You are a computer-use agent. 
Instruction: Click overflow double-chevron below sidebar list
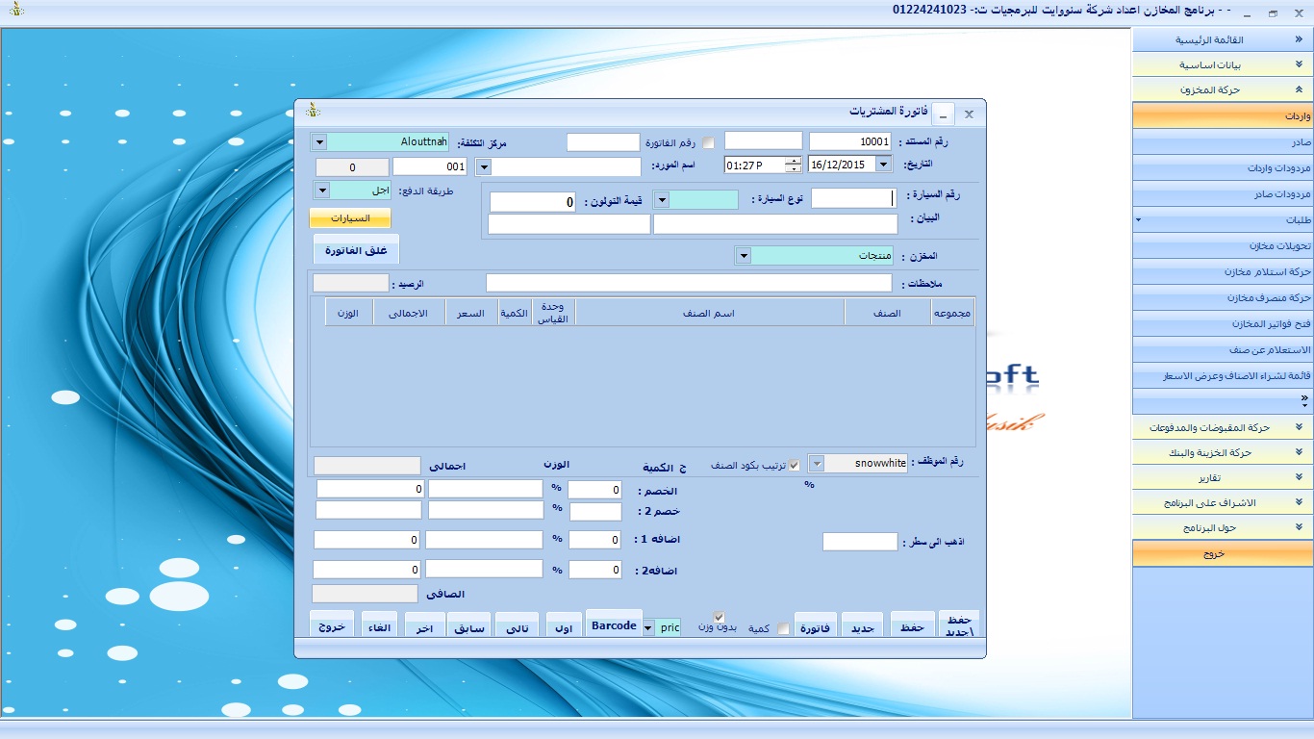pos(1304,398)
